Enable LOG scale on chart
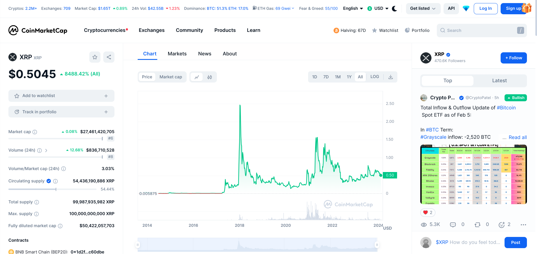537x254 pixels. pyautogui.click(x=375, y=77)
